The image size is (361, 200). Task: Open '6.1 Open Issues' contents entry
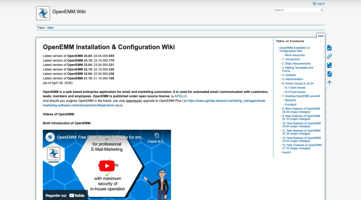coord(295,88)
